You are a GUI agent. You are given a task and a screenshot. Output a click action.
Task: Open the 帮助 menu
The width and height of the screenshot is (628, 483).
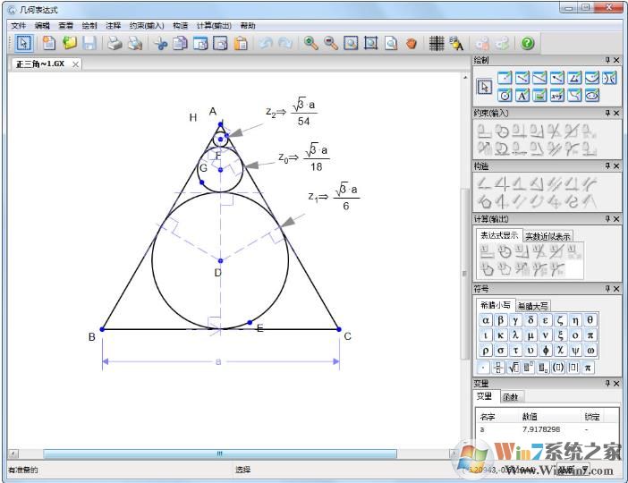point(248,26)
